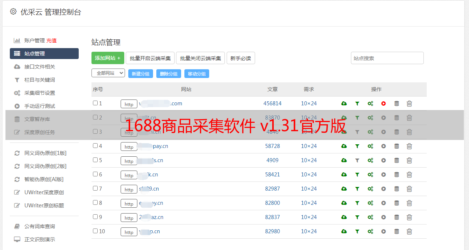Tick the checkbox for site number 9
This screenshot has height=250, width=469.
click(x=95, y=217)
